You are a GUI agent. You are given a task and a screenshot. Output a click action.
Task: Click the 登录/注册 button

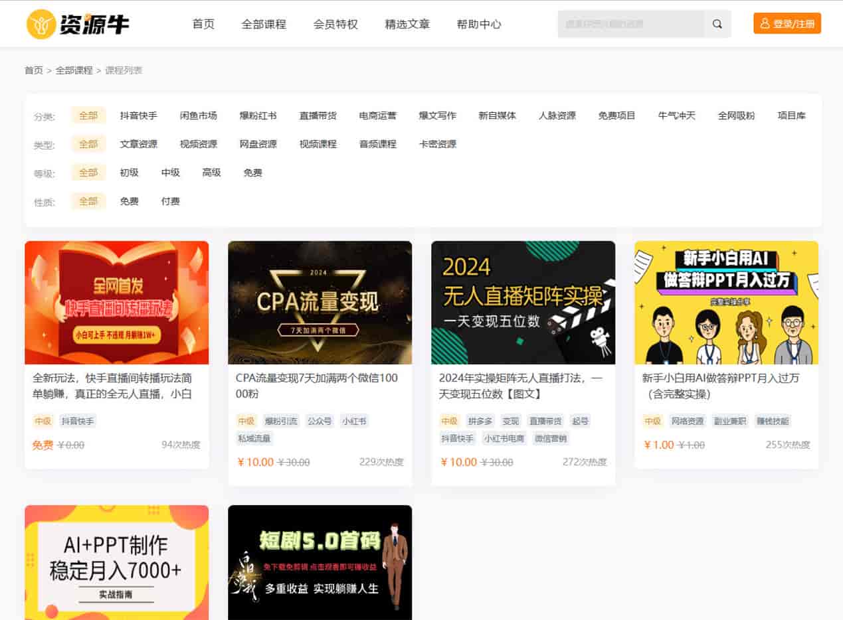[787, 24]
